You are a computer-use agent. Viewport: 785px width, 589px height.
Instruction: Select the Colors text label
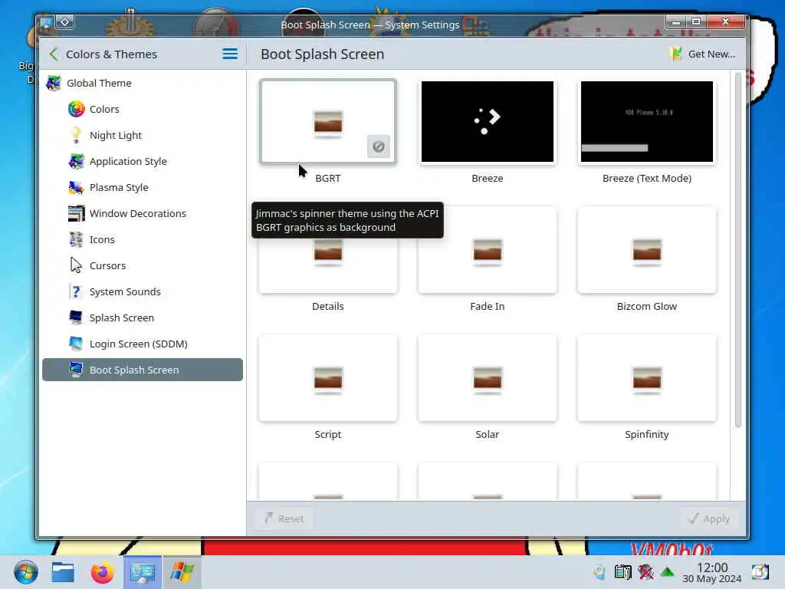tap(104, 109)
